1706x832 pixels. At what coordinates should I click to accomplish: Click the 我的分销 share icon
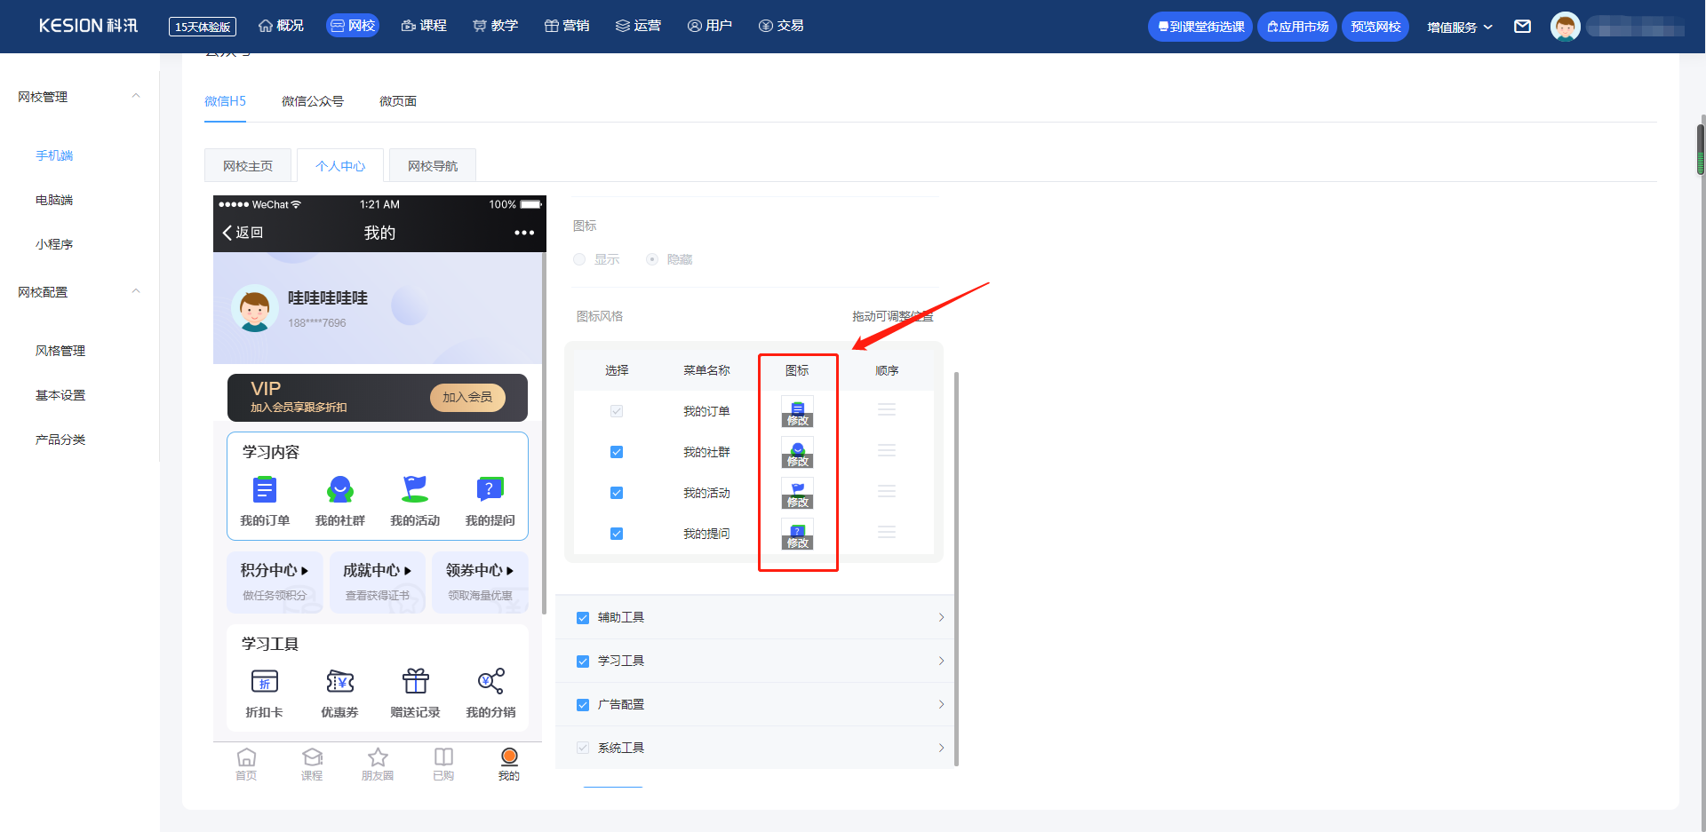click(490, 681)
